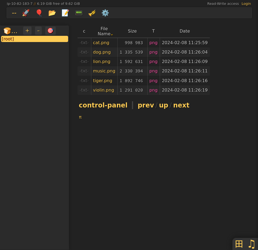Open cat.png file link

pos(101,43)
